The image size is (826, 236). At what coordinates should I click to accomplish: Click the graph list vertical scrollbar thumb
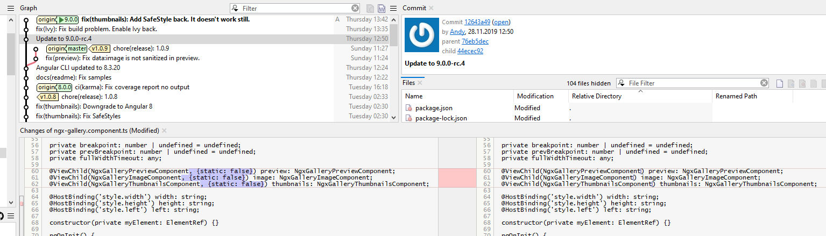(x=394, y=35)
